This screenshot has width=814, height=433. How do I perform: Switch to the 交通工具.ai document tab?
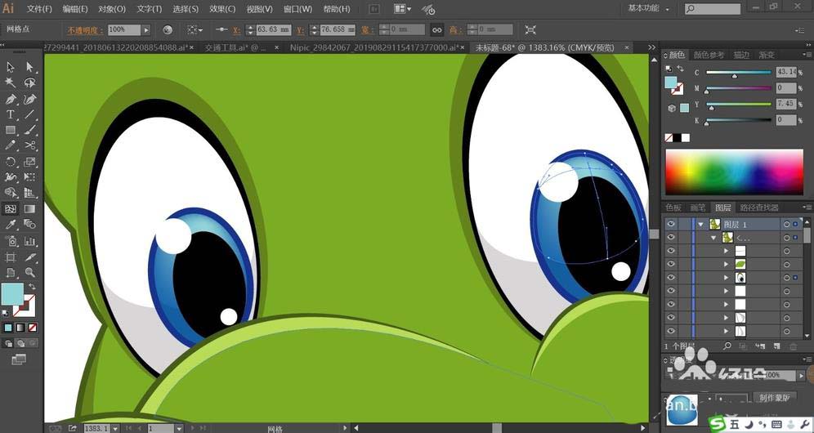point(235,47)
